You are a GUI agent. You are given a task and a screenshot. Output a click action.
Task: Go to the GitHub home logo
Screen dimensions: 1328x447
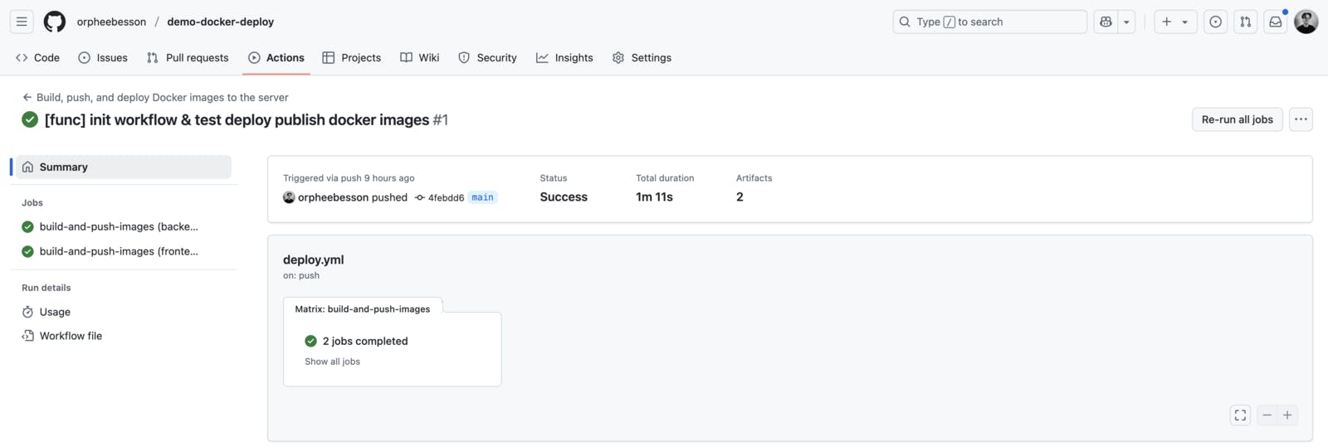(55, 22)
